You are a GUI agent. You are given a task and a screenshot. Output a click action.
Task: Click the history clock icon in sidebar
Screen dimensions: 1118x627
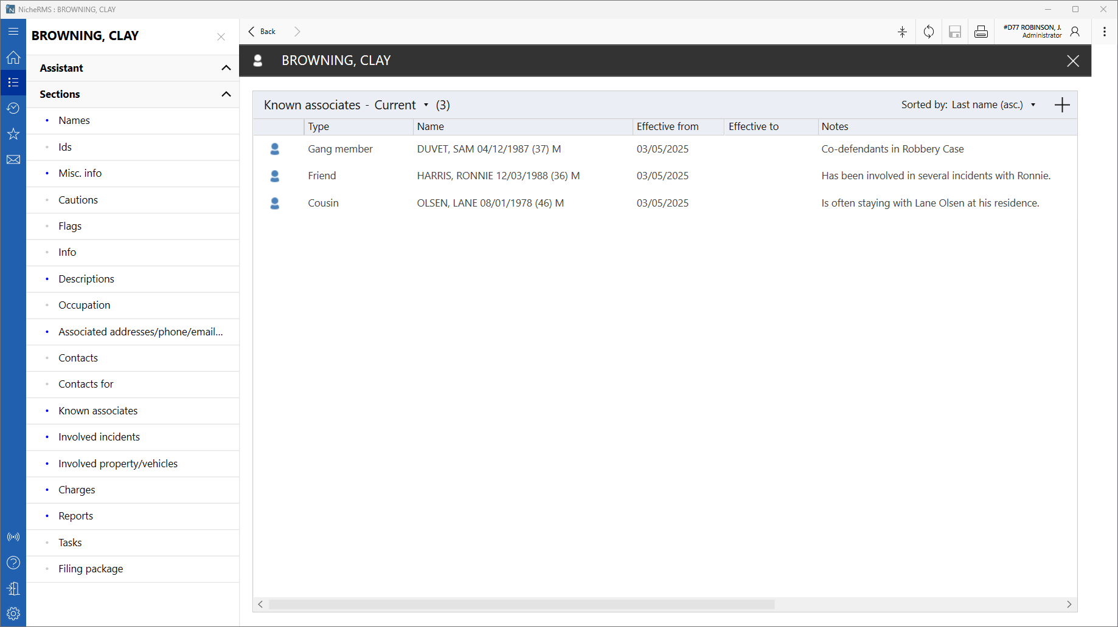[13, 108]
